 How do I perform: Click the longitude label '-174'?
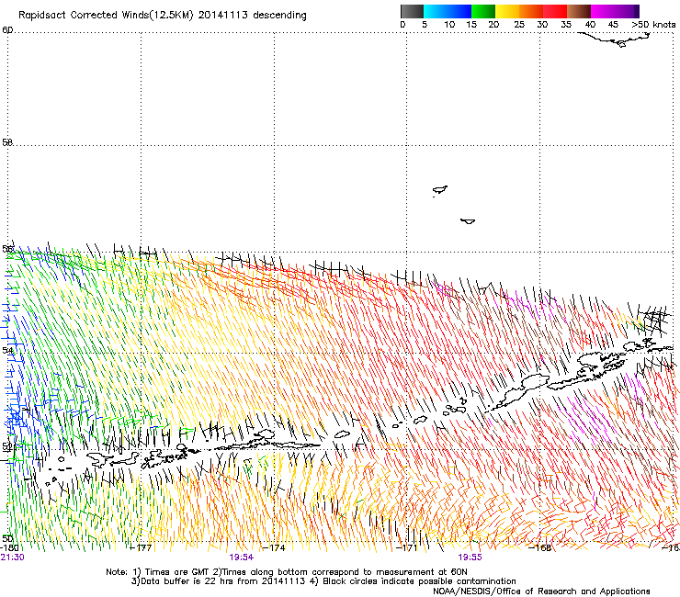coord(275,547)
